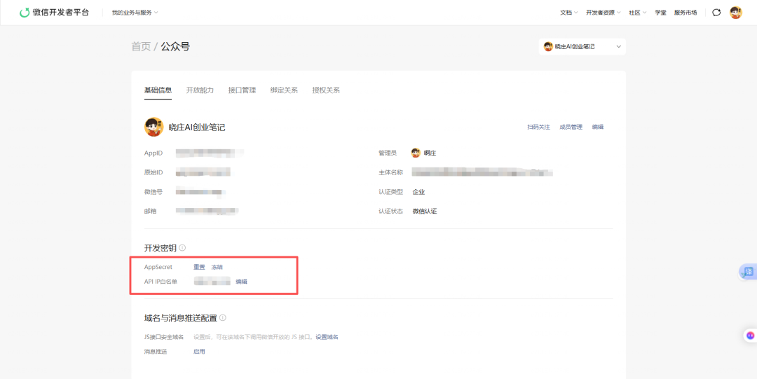
Task: Open the 晓庄AI创业笔记 account selector
Action: coord(582,47)
